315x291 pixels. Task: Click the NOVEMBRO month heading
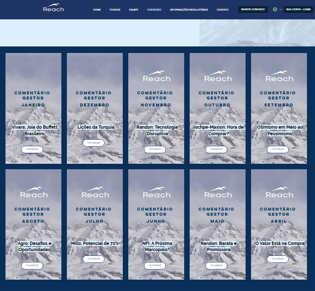click(x=156, y=105)
